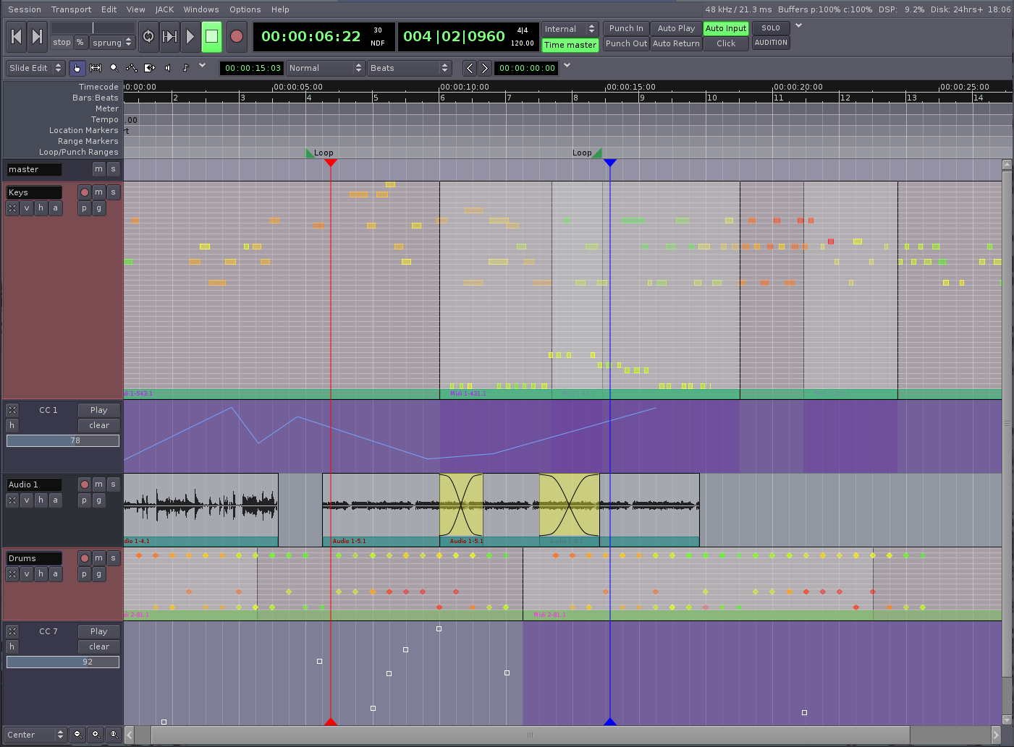Start transport playback
Image resolution: width=1014 pixels, height=747 pixels.
coord(190,36)
